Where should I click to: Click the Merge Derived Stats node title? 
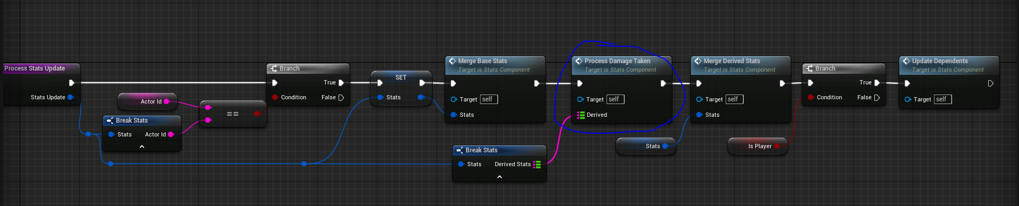click(x=732, y=61)
